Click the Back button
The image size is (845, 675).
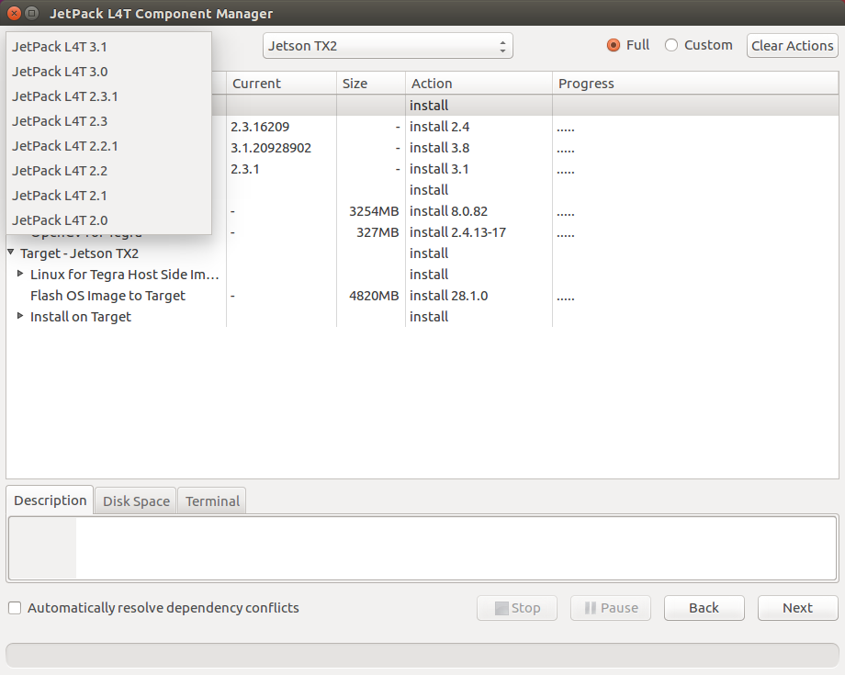click(704, 607)
